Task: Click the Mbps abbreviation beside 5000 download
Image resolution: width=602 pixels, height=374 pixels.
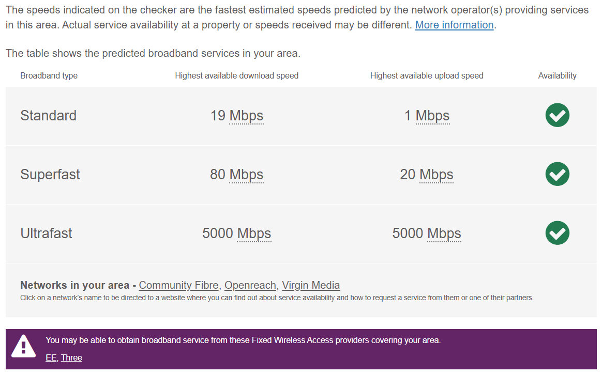Action: 254,233
